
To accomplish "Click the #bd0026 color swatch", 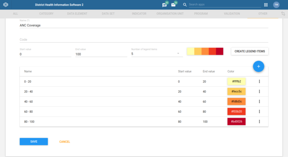I will coord(236,122).
